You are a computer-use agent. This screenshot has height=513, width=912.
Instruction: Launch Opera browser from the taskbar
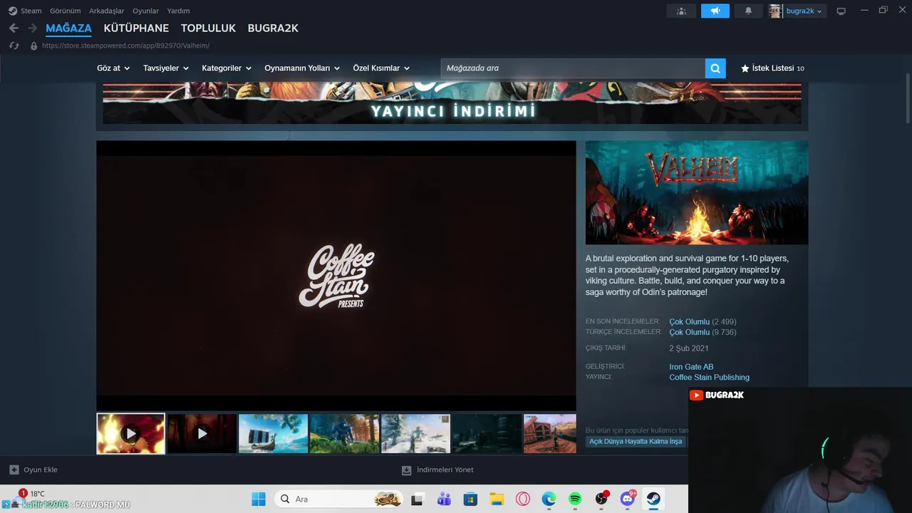(523, 499)
